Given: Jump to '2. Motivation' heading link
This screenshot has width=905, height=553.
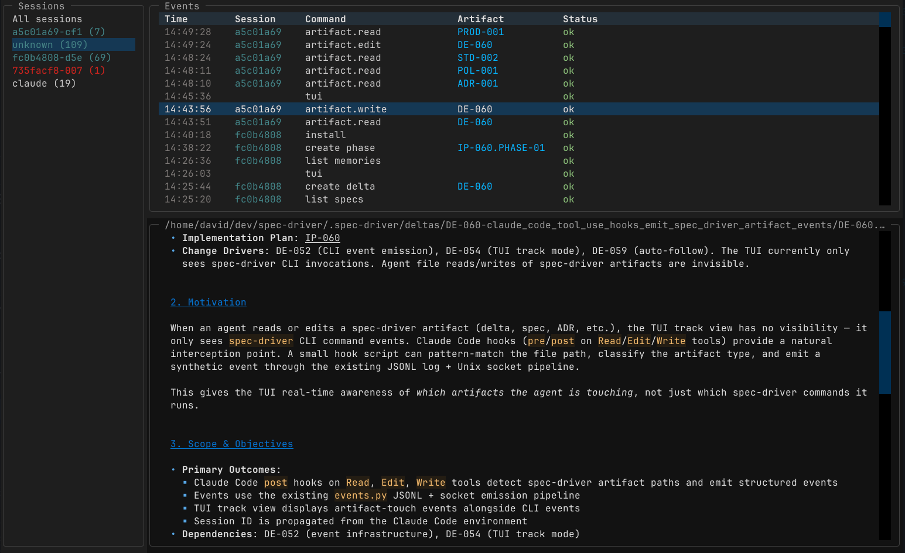Looking at the screenshot, I should (208, 303).
